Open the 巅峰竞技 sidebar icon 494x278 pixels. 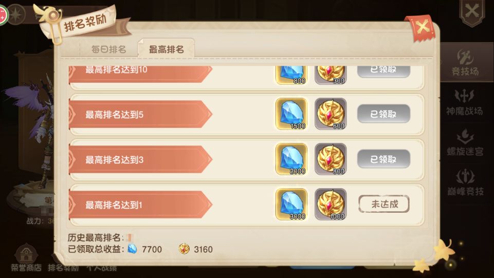[x=466, y=182]
